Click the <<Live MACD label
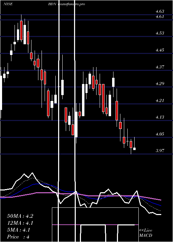 click(146, 233)
